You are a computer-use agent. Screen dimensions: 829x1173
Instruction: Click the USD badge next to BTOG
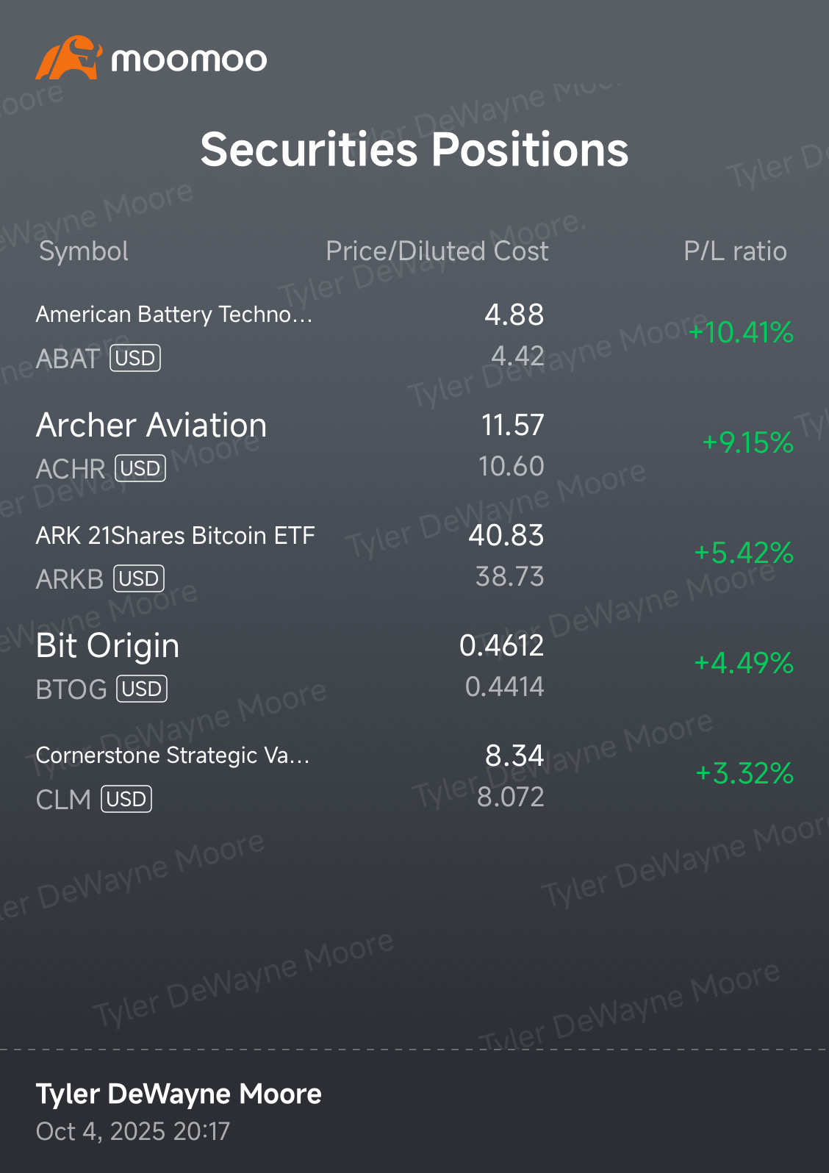point(142,689)
